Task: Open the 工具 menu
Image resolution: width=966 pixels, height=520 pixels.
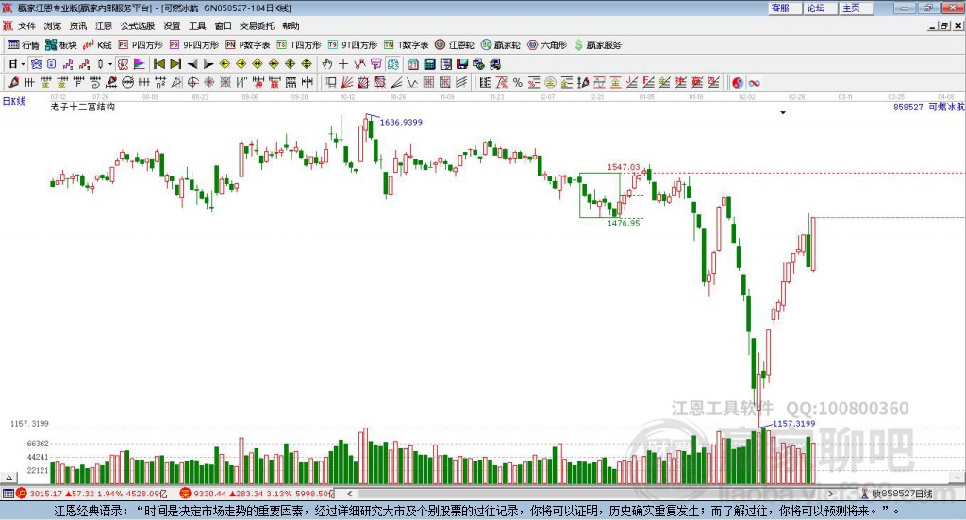Action: (197, 25)
